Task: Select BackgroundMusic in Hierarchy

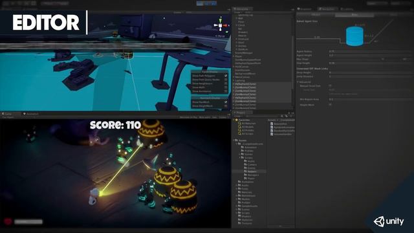Action: [x=245, y=73]
